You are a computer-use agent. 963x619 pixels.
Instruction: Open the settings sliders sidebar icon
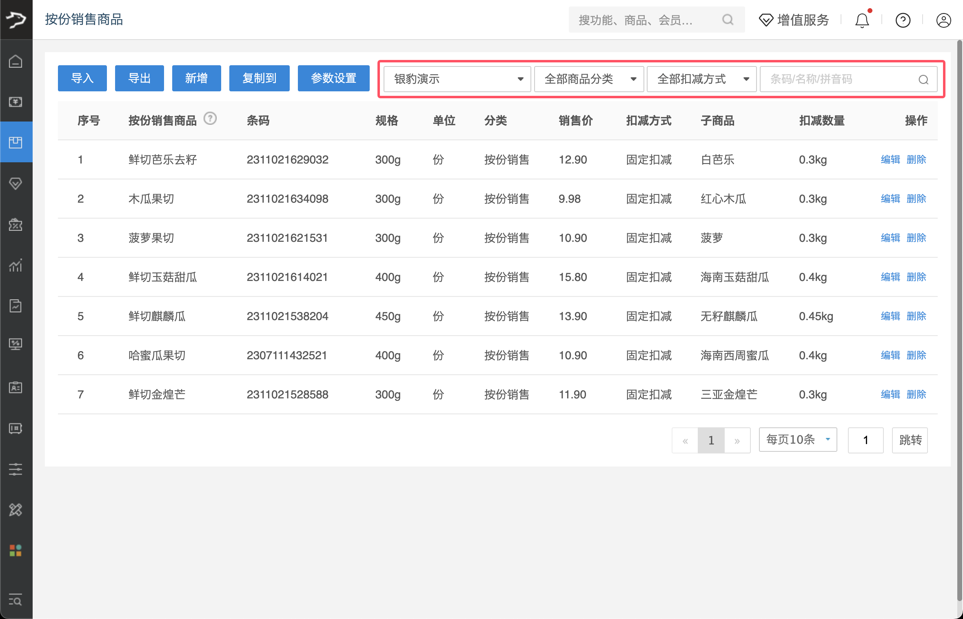coord(16,469)
